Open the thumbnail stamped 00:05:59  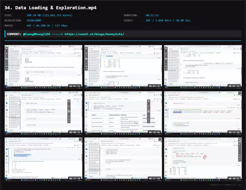tap(203, 67)
